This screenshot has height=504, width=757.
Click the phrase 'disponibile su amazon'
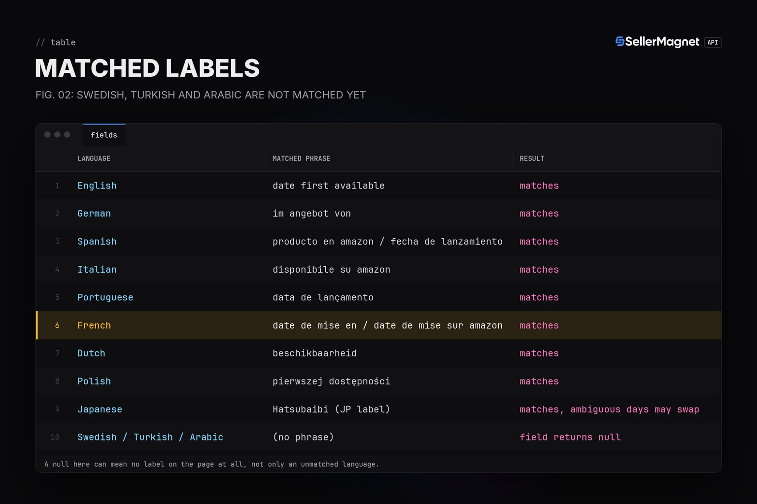(x=332, y=270)
